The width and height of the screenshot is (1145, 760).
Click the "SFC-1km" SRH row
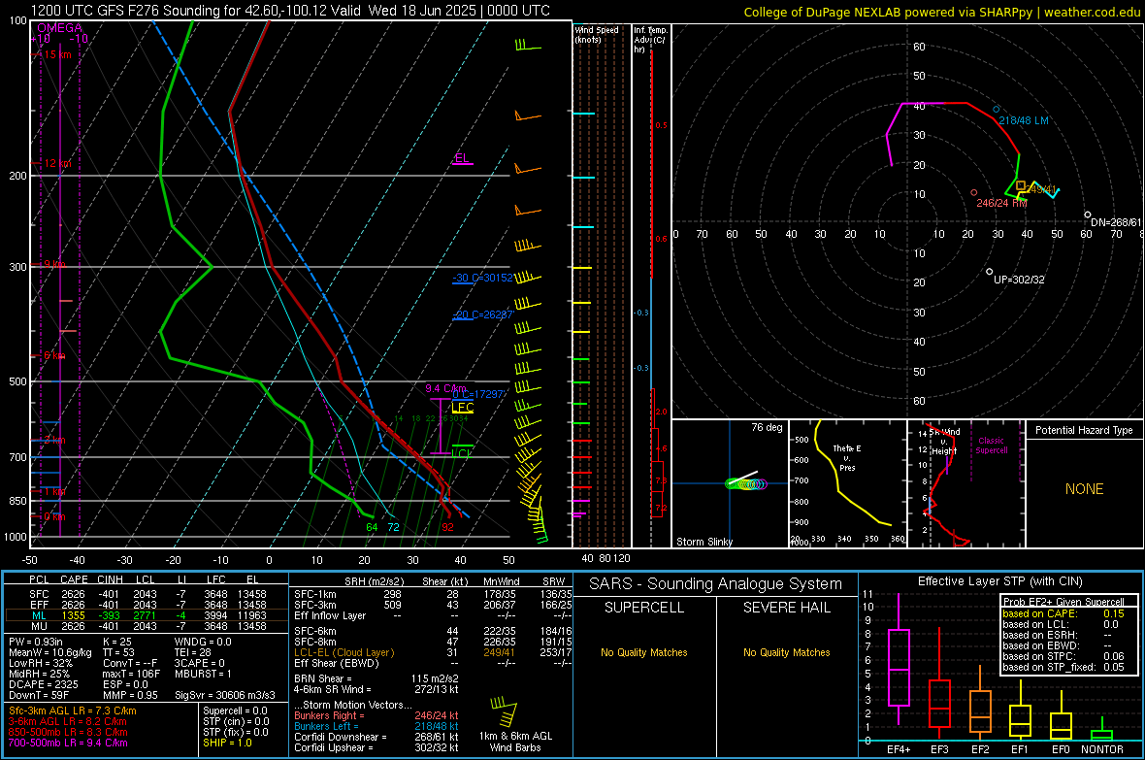pyautogui.click(x=434, y=594)
